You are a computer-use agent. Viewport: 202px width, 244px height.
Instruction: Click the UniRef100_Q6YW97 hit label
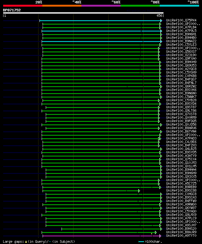(x=181, y=208)
